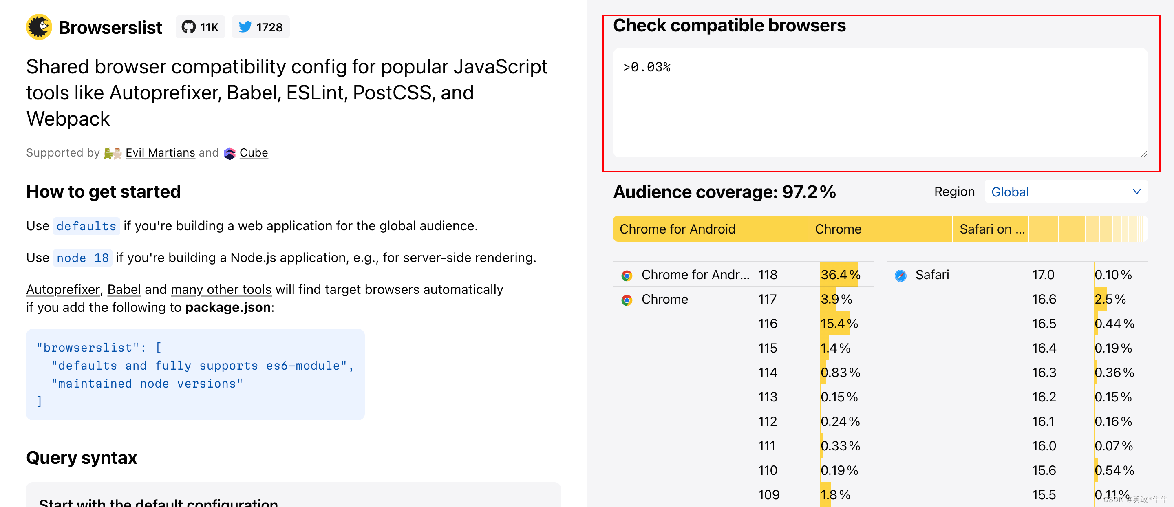This screenshot has height=507, width=1174.
Task: Click Safari 16.6 usage 2.5%
Action: (1110, 299)
